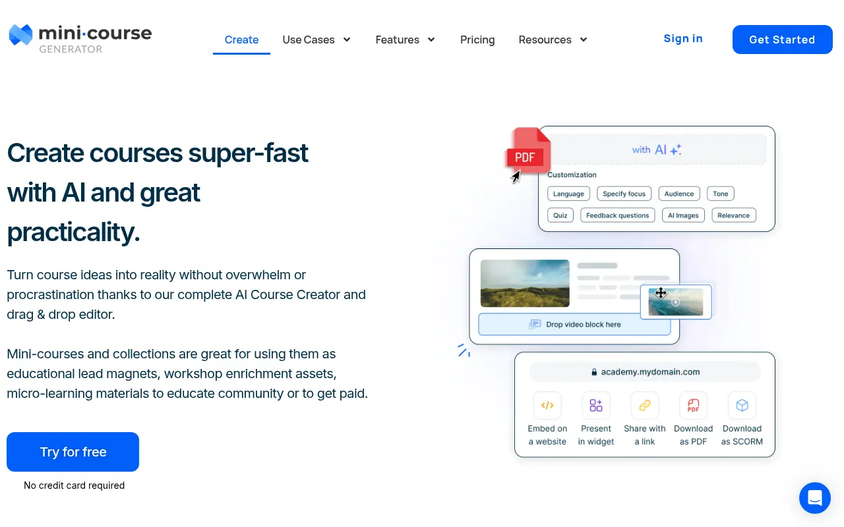Image resolution: width=844 pixels, height=527 pixels.
Task: Click the Download as PDF icon
Action: (x=693, y=406)
